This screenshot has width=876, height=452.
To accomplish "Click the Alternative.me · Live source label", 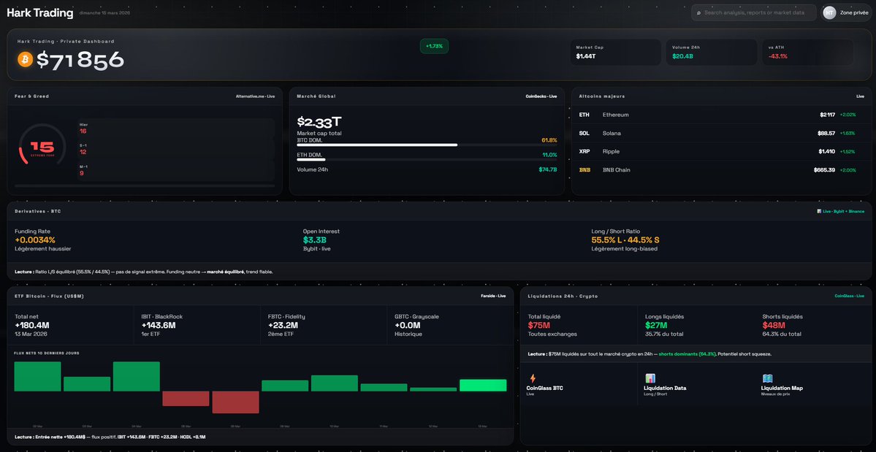I will point(255,96).
